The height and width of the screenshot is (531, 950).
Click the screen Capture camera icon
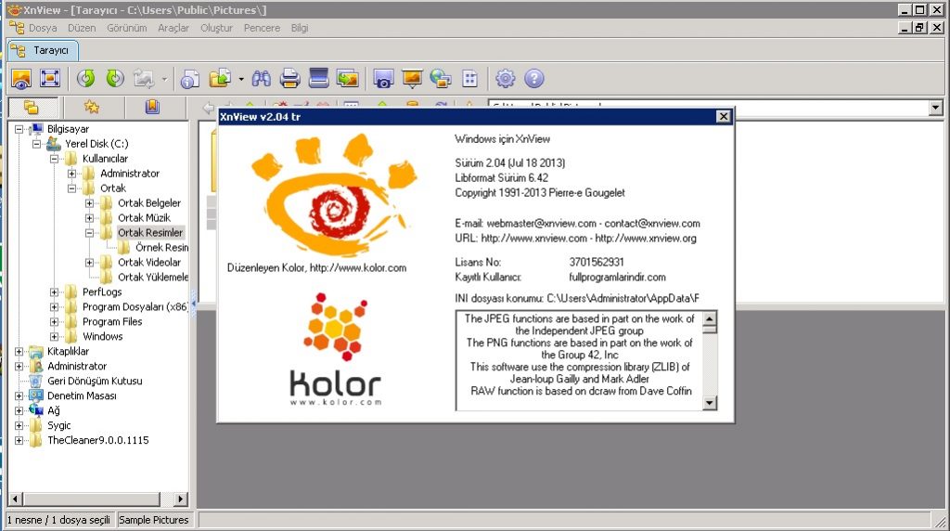pos(382,79)
